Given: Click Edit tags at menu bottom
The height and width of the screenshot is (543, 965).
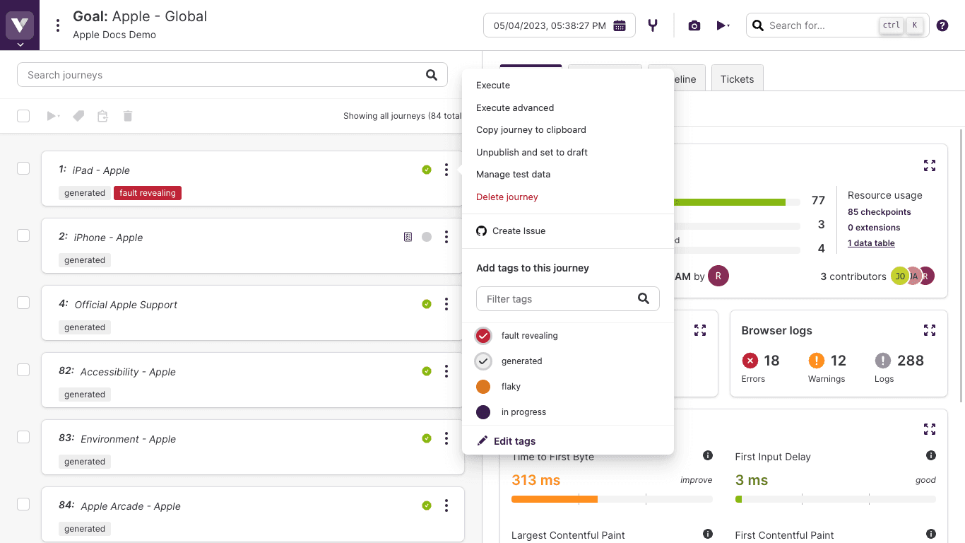Looking at the screenshot, I should point(514,441).
